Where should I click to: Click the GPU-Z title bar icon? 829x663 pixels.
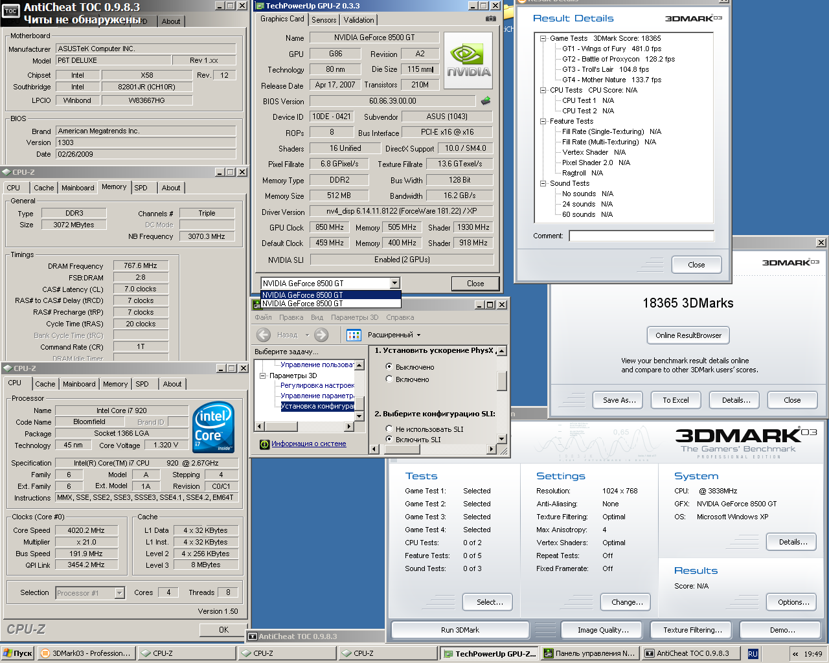coord(259,5)
